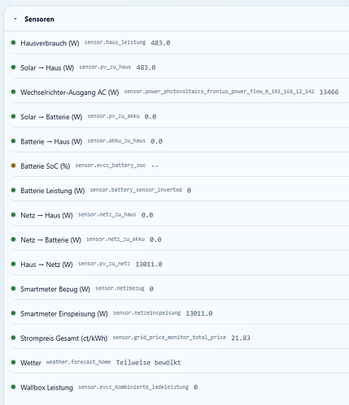Viewport: 349px width, 405px height.
Task: Select the Wetter label
Action: coord(31,363)
